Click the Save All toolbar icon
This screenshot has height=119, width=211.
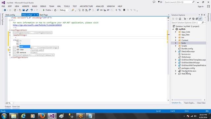pos(27,10)
